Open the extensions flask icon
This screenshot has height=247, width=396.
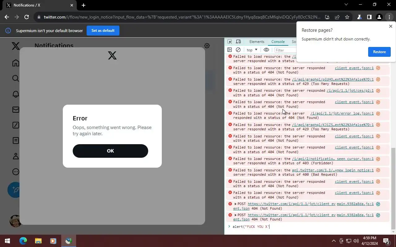[359, 17]
